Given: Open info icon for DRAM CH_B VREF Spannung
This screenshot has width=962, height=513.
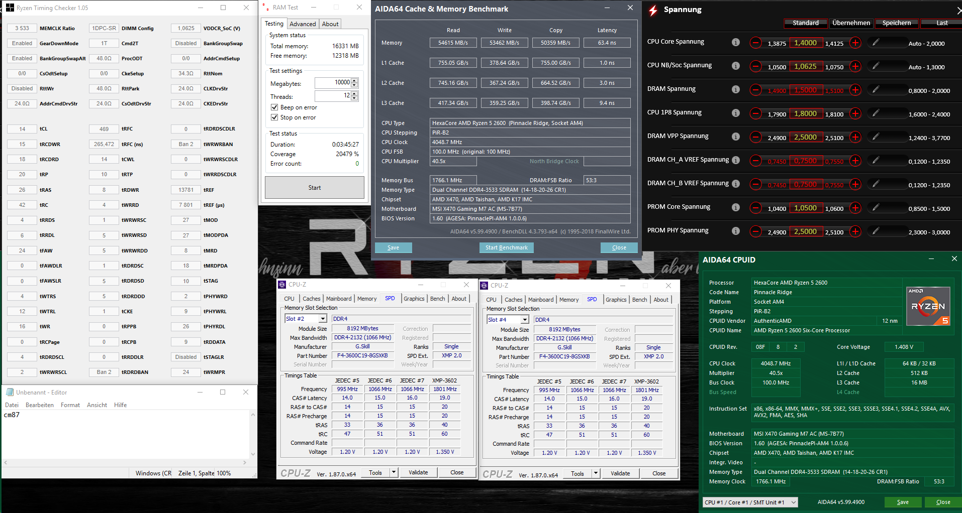Looking at the screenshot, I should [x=736, y=184].
